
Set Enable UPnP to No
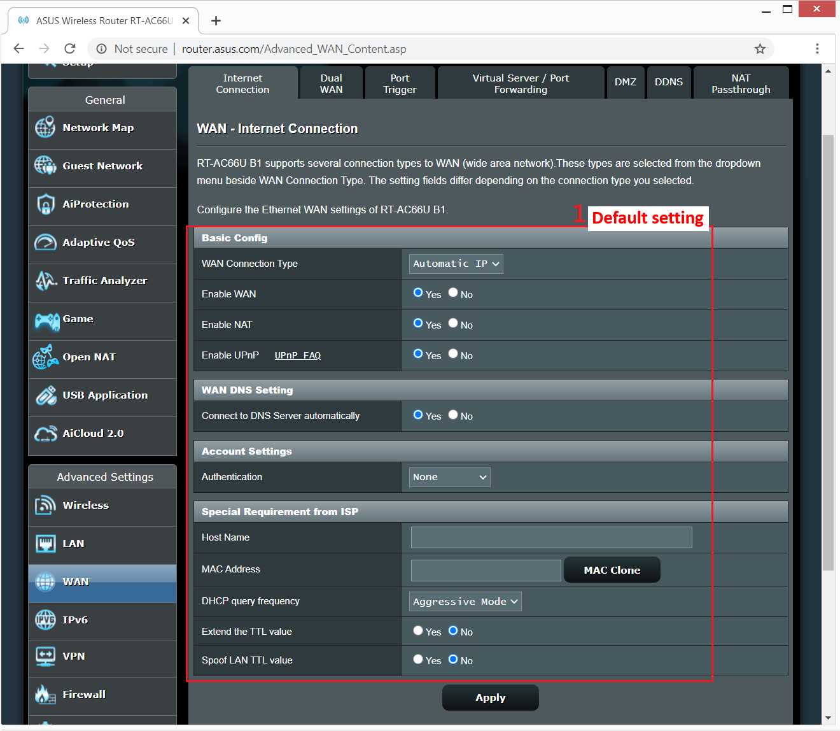tap(453, 354)
